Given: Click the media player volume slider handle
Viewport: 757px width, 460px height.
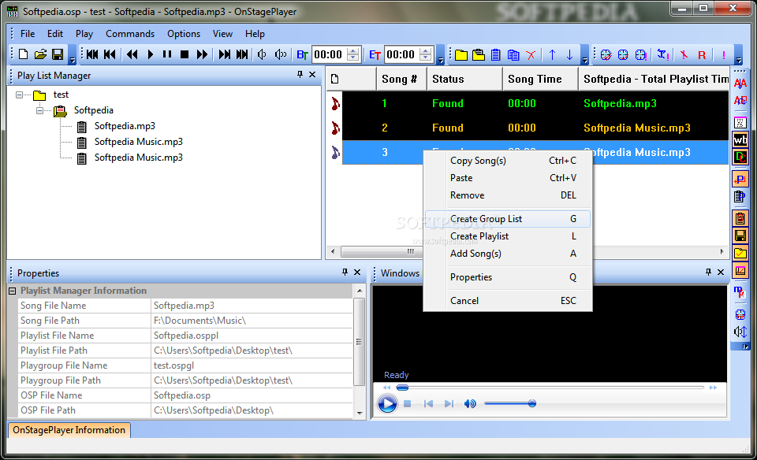Looking at the screenshot, I should click(532, 403).
